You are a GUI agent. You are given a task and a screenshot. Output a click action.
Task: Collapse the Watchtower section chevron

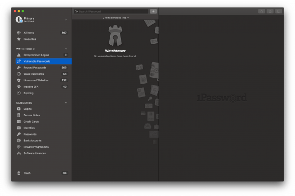pos(66,49)
